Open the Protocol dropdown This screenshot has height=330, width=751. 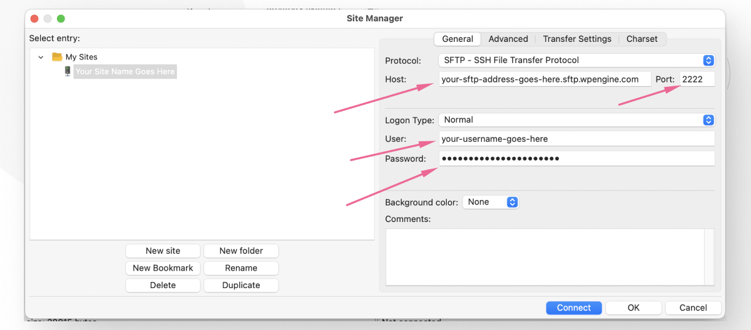576,61
